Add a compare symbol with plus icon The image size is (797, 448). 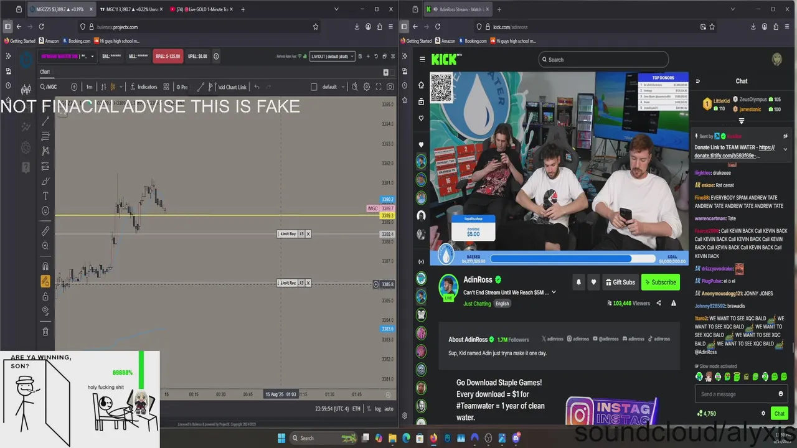[x=74, y=87]
